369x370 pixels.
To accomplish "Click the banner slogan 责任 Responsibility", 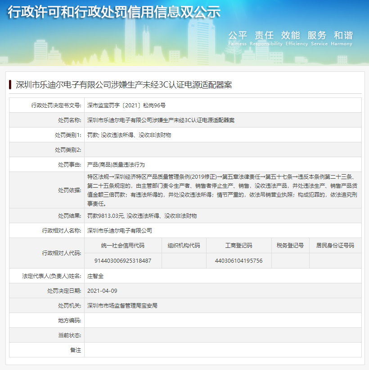I will (266, 38).
